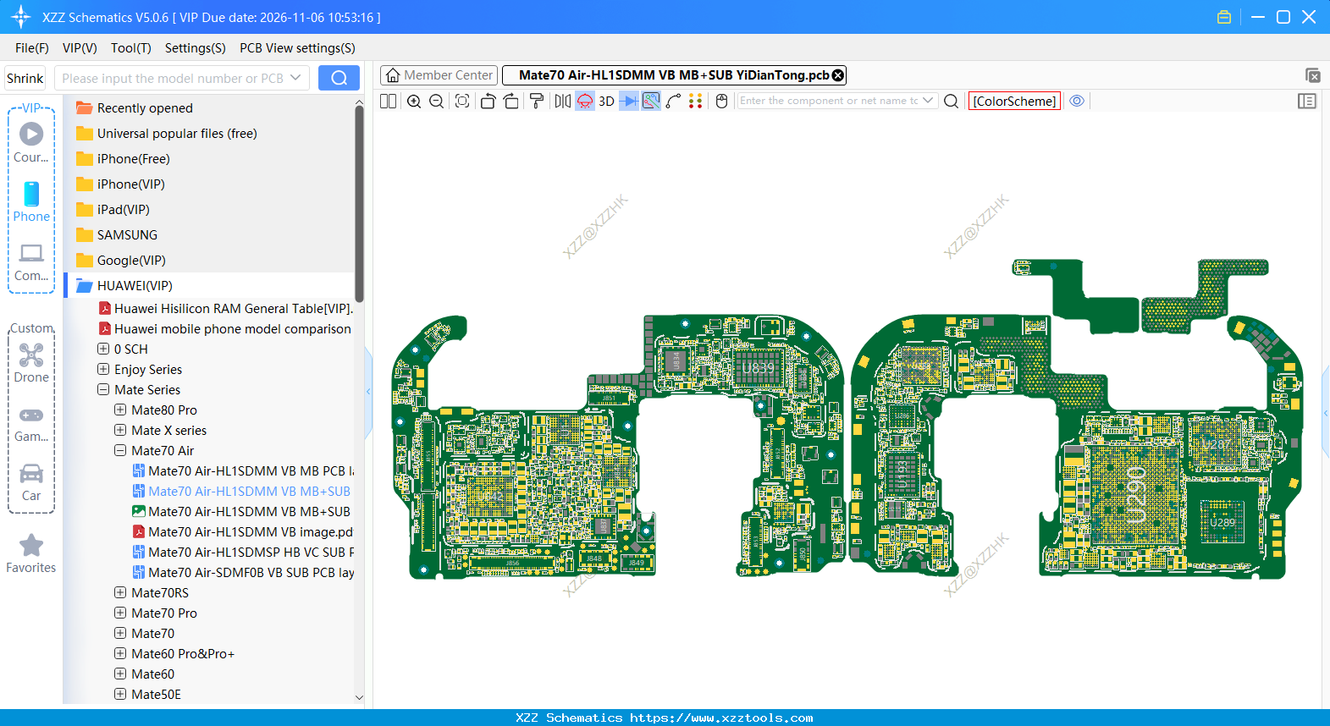Open the Drone category
The height and width of the screenshot is (726, 1330).
point(31,363)
